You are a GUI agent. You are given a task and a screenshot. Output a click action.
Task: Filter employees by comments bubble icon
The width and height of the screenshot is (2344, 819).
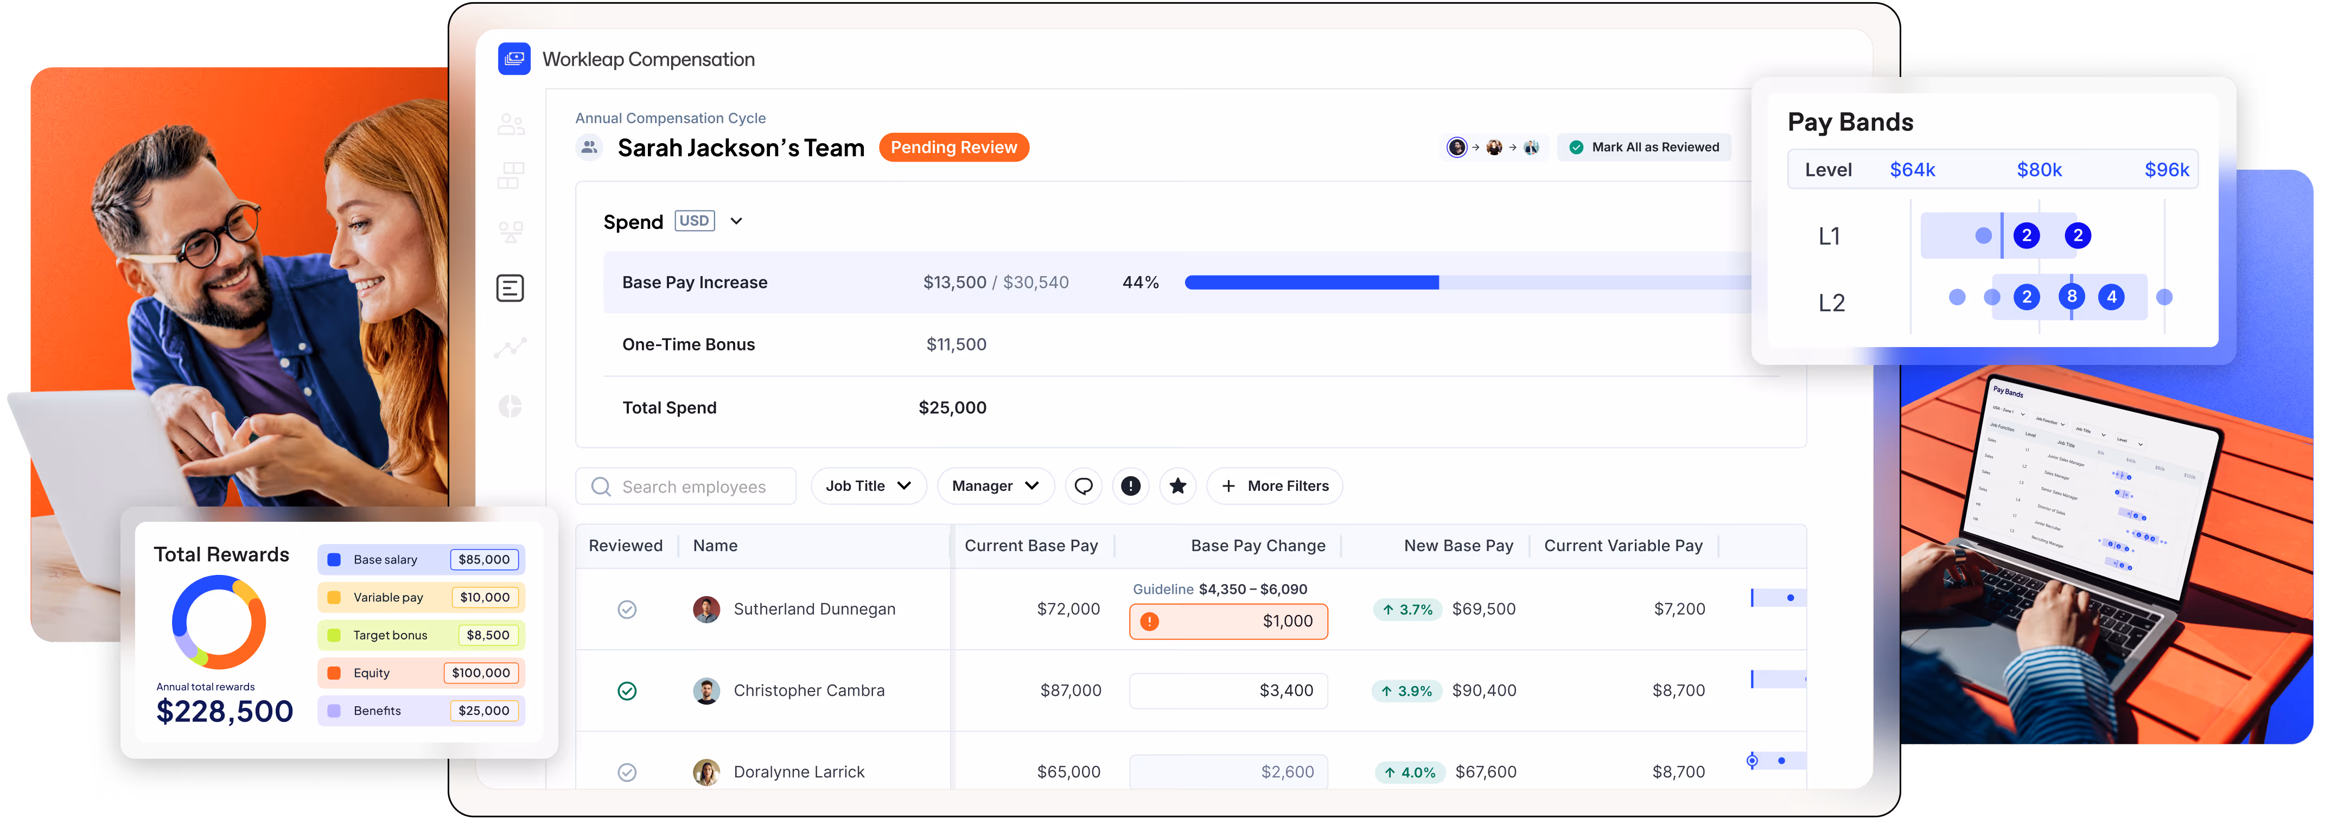pyautogui.click(x=1083, y=486)
